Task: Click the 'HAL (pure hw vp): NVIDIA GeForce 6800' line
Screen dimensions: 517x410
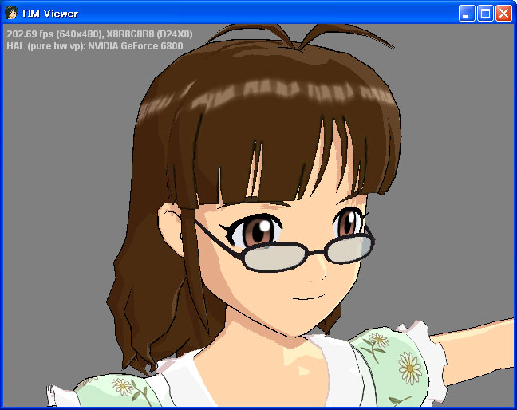Action: point(95,45)
